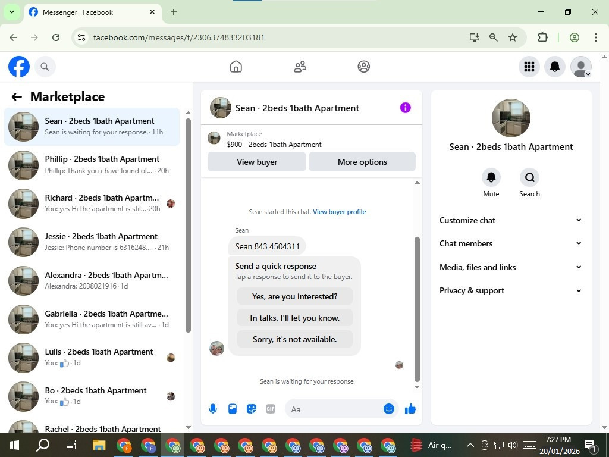Open the Facebook menu grid icon
The width and height of the screenshot is (609, 457).
coord(529,67)
